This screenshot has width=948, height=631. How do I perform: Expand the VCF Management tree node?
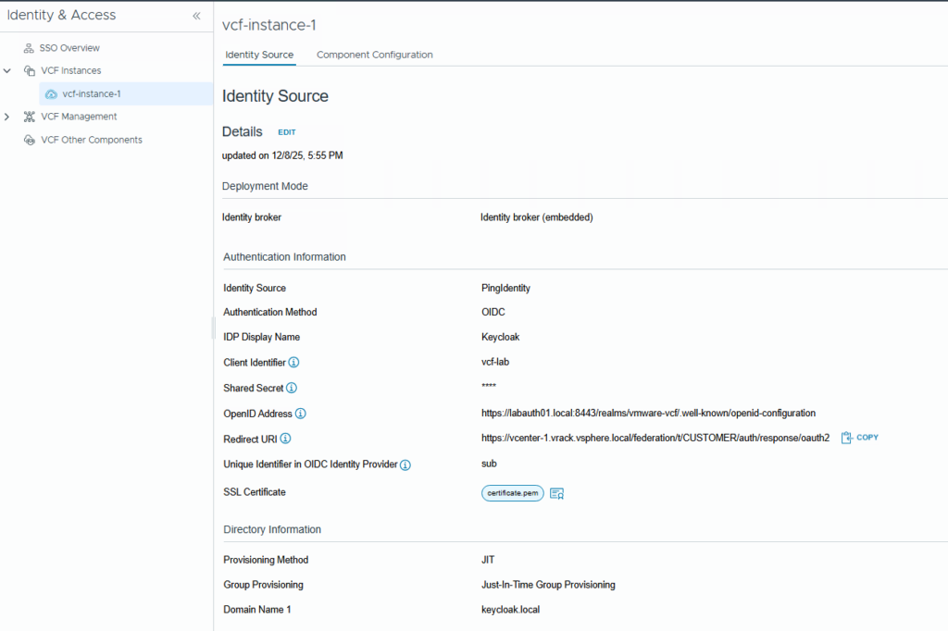click(x=7, y=118)
